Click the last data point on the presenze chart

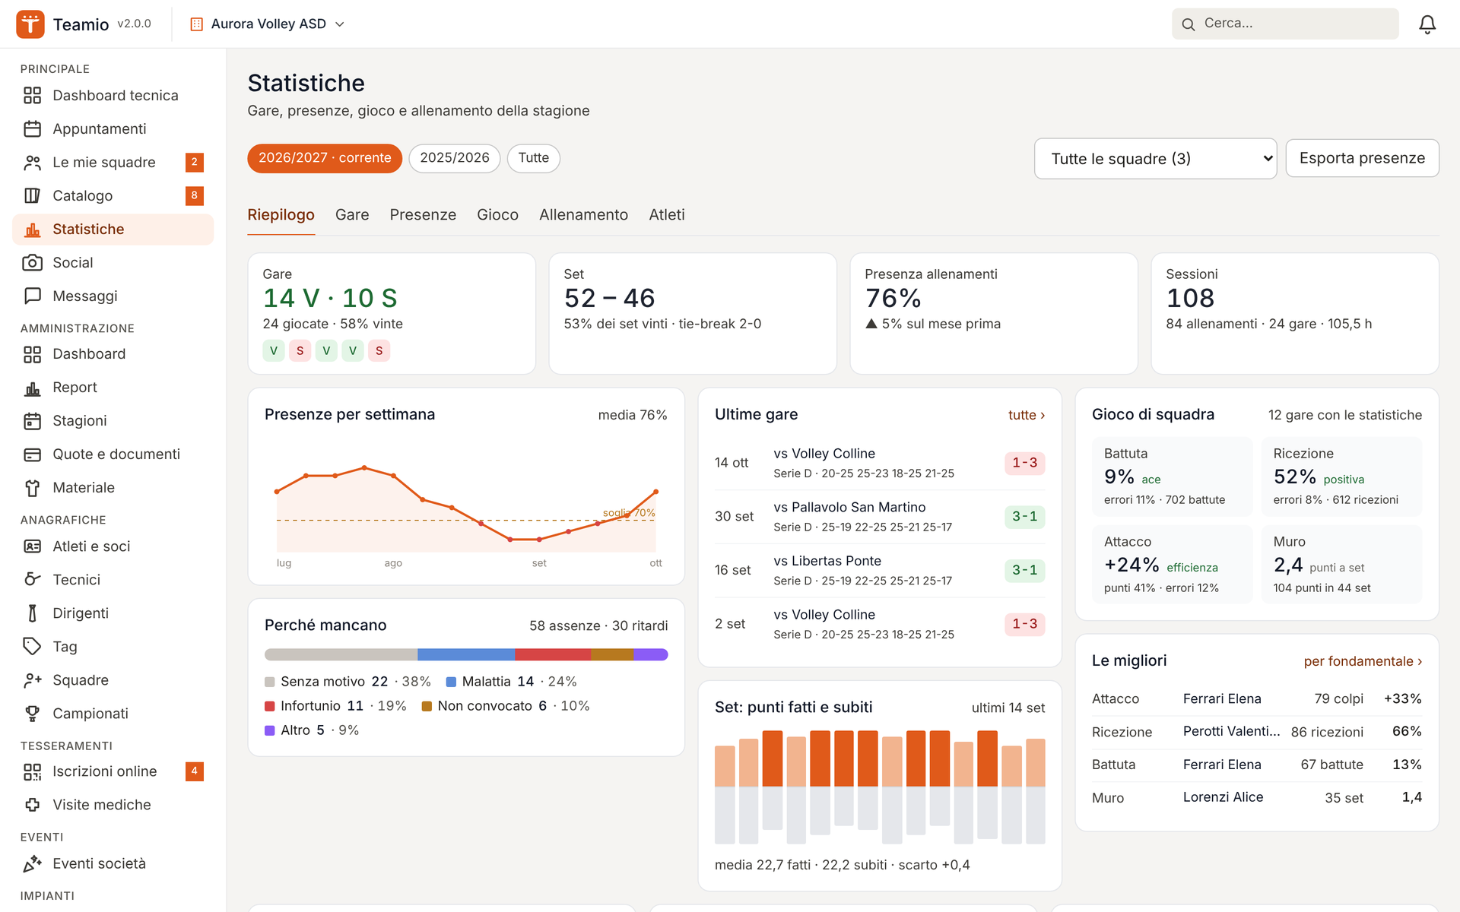[655, 492]
